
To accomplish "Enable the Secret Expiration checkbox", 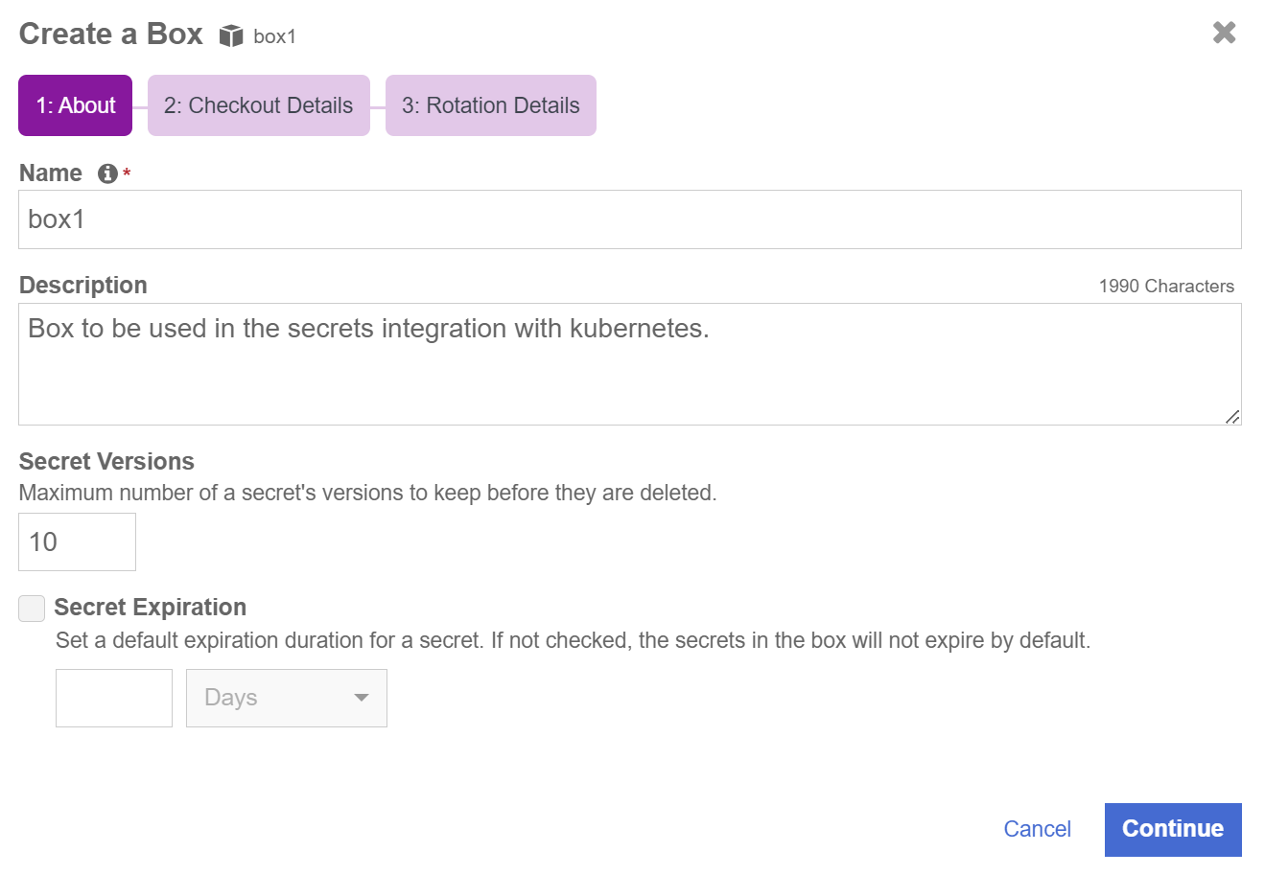I will [x=32, y=609].
